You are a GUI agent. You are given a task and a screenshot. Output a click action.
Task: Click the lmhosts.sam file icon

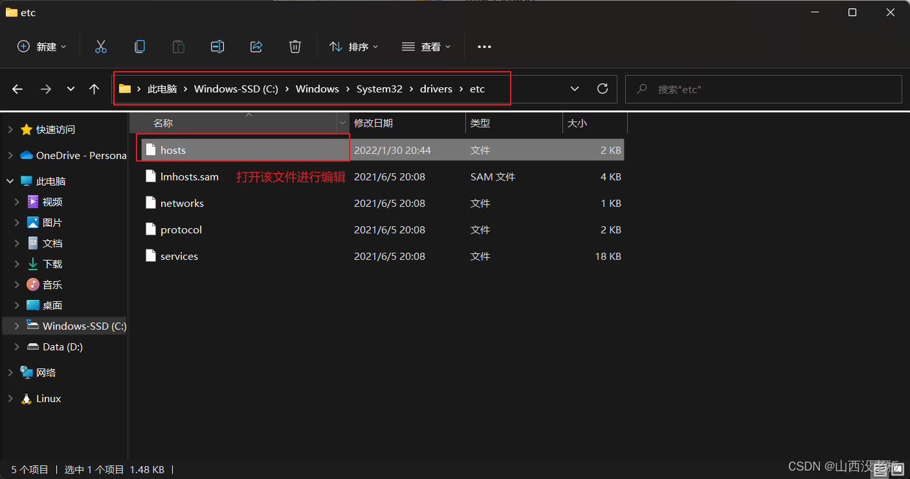[150, 176]
